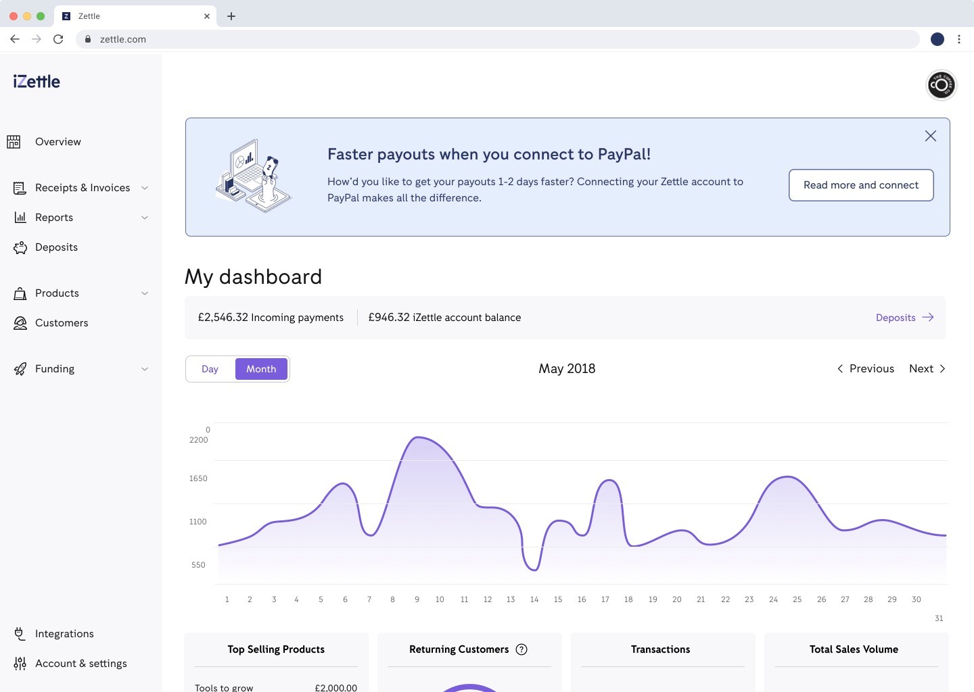
Task: Expand the Reports submenu chevron
Action: pyautogui.click(x=145, y=218)
